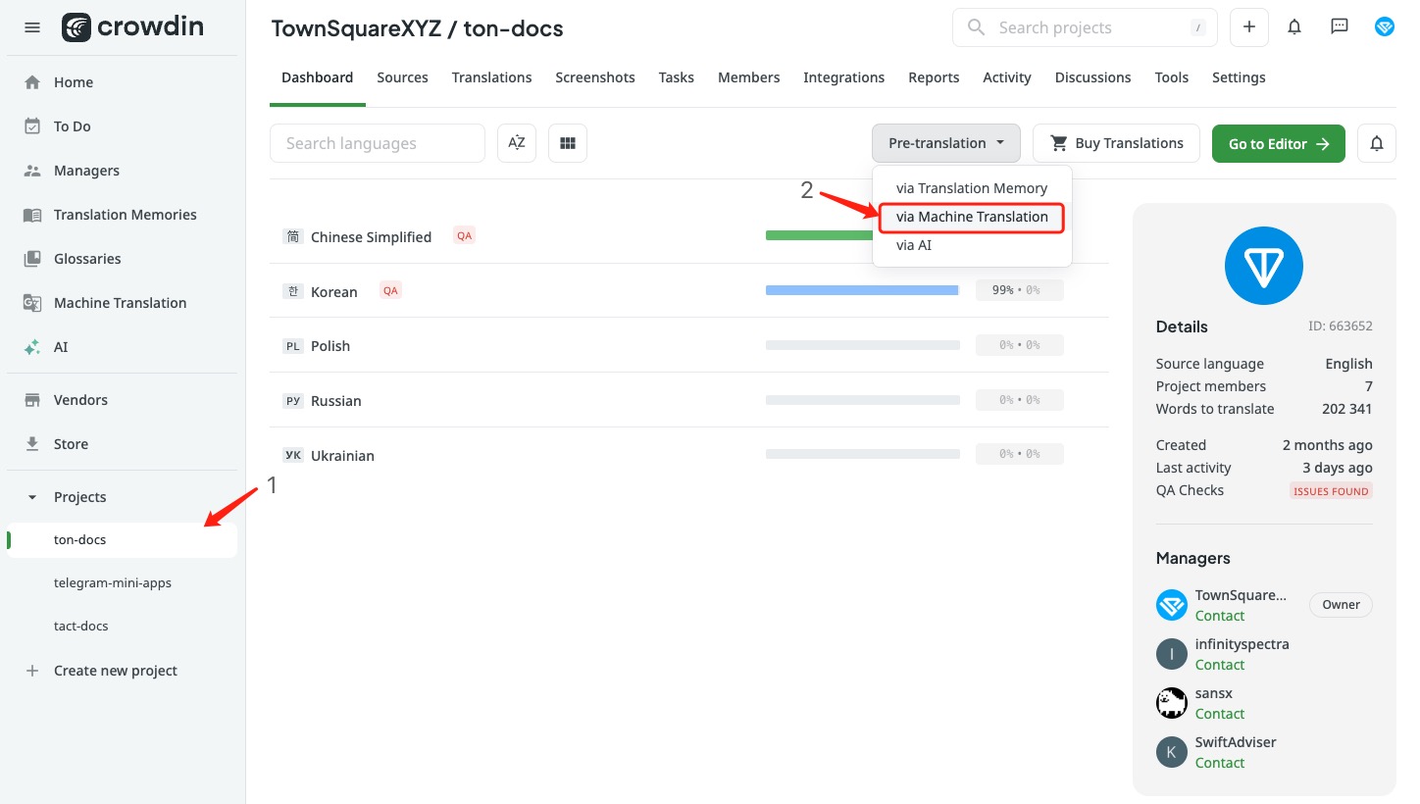Screen dimensions: 1420x804
Task: Open the hamburger menu icon
Action: tap(32, 27)
